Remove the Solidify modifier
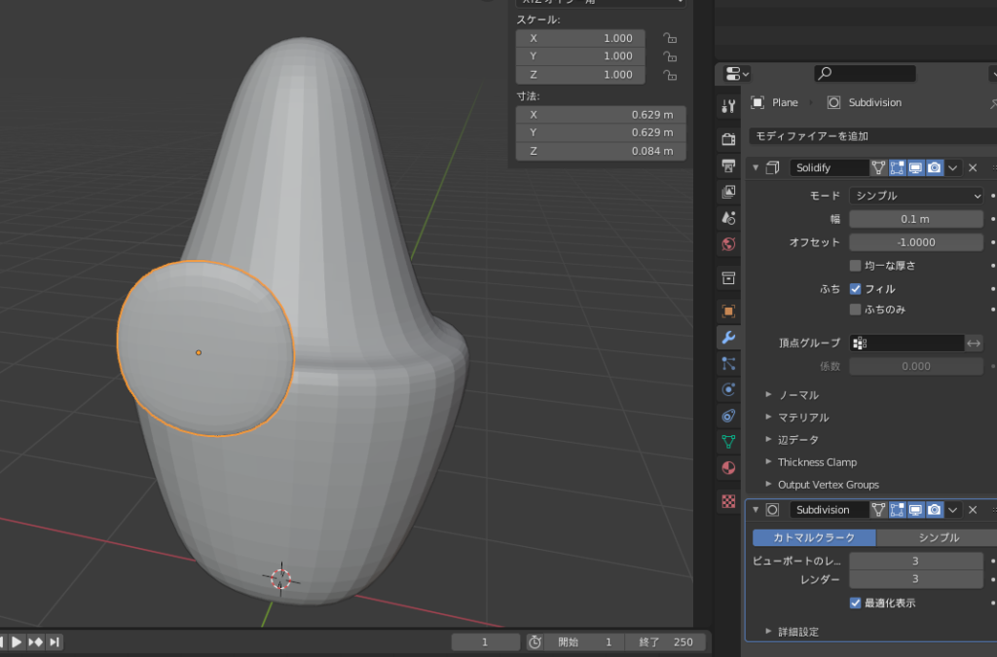The width and height of the screenshot is (997, 657). pyautogui.click(x=973, y=167)
